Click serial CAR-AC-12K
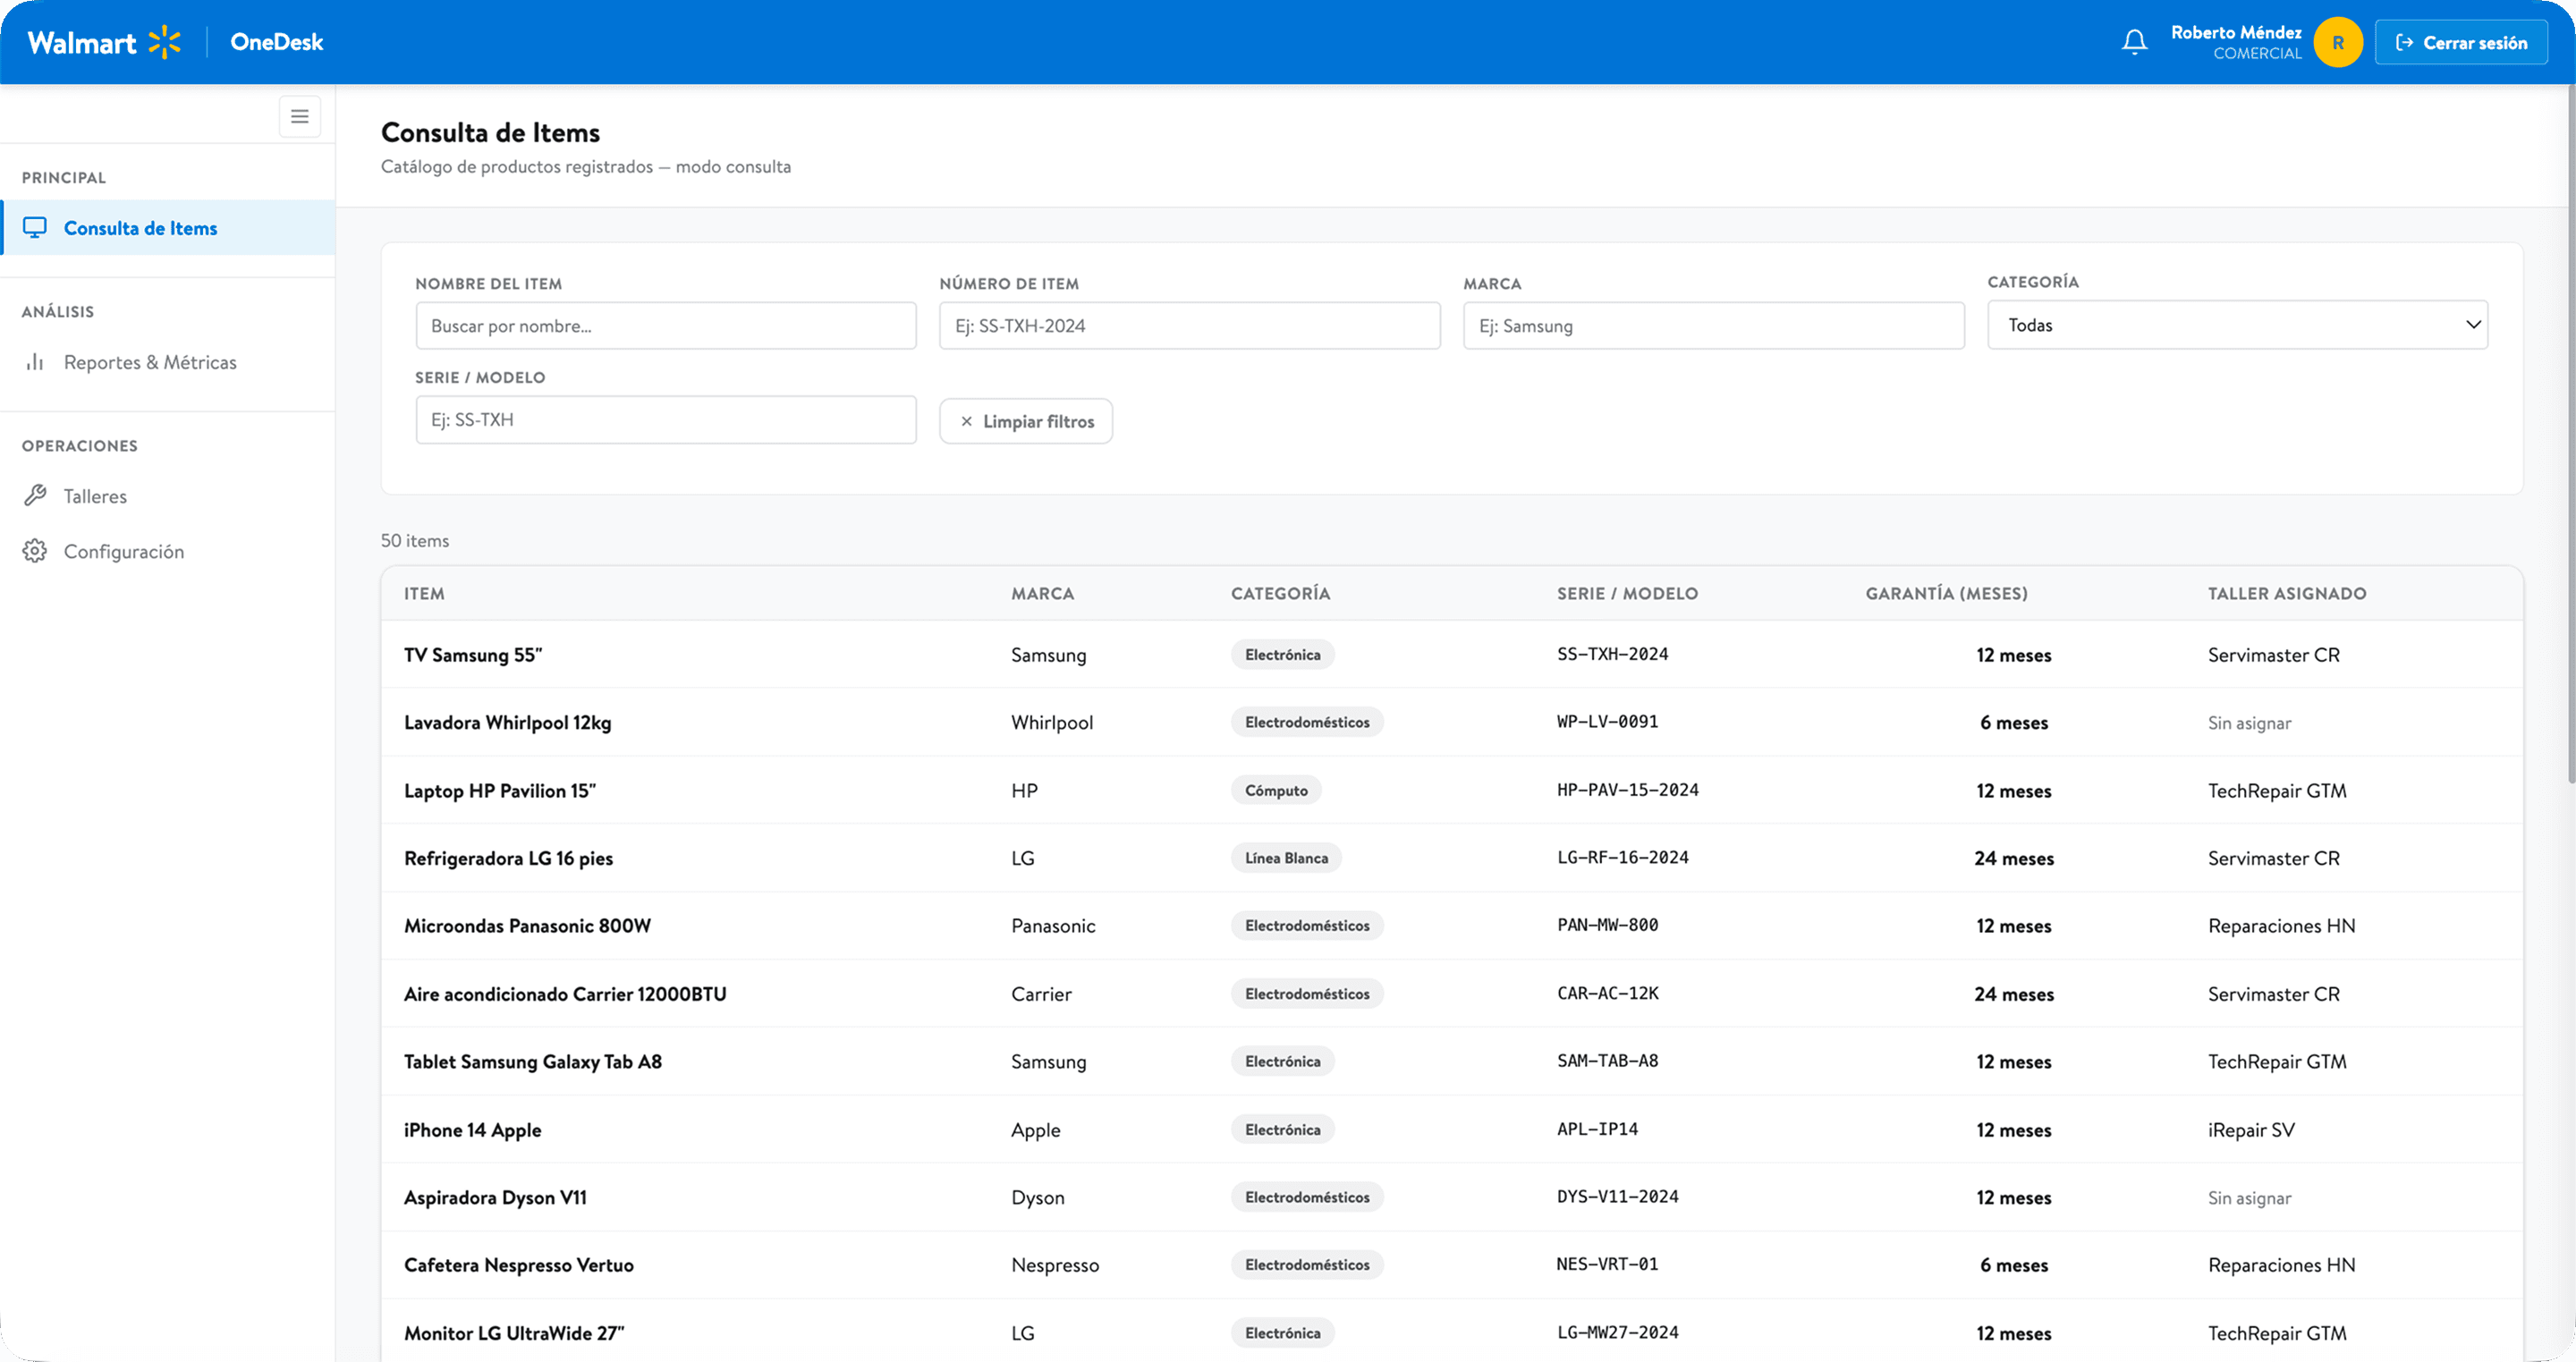 1607,993
